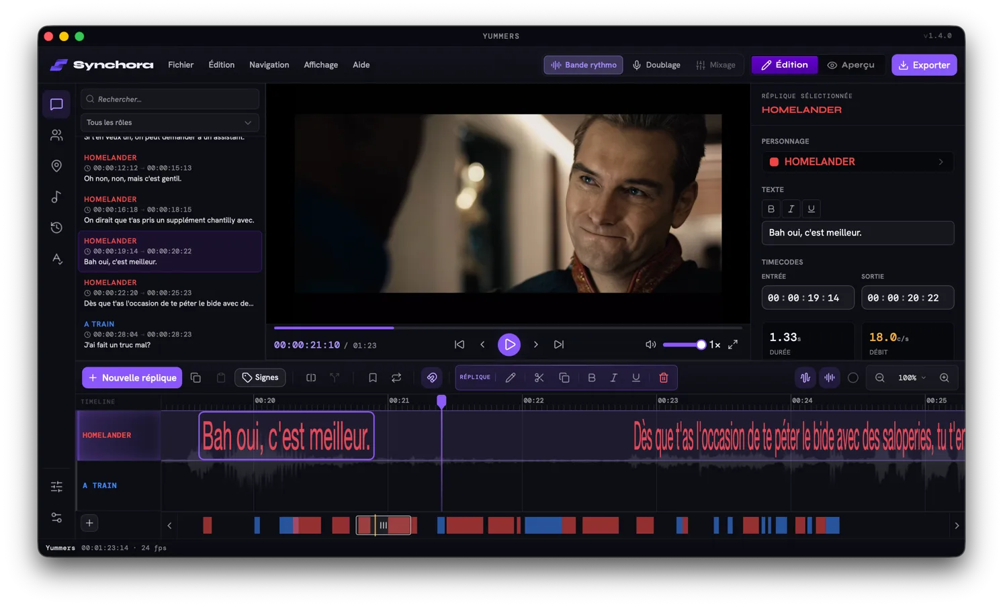Open the Fichier menu
The height and width of the screenshot is (607, 1003).
pyautogui.click(x=181, y=65)
